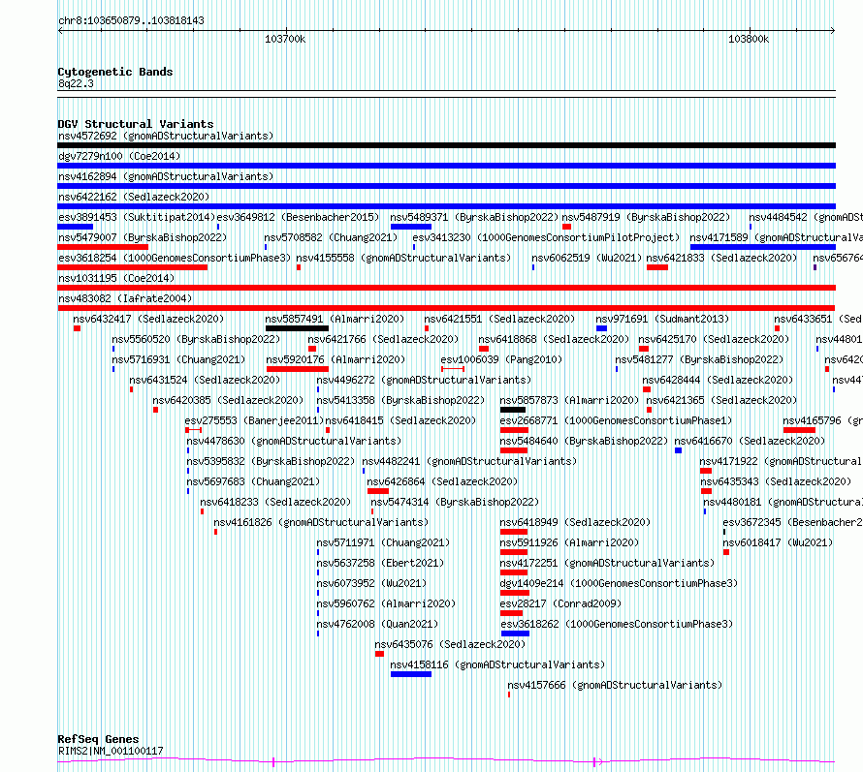Click nsv5716931 (Chuang2021) label
This screenshot has width=863, height=772.
pos(178,359)
